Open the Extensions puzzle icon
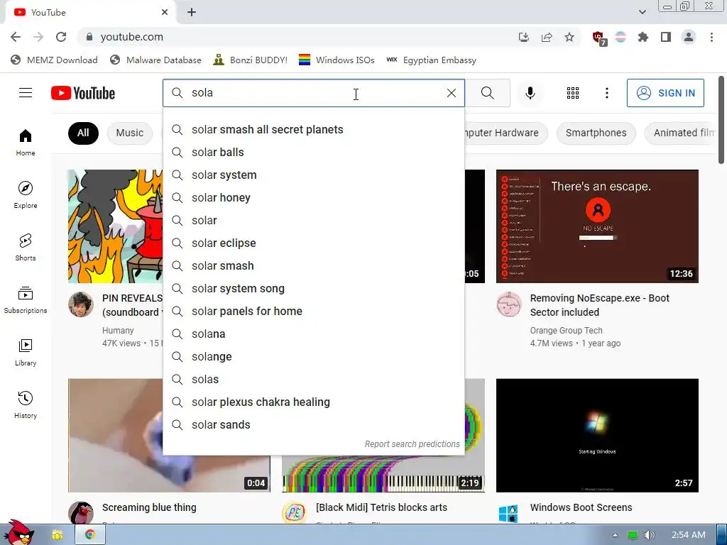The image size is (727, 545). [643, 37]
